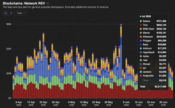Screen dimensions: 175x108
Task: Click the info icon beside Network REV title
Action: pyautogui.click(x=48, y=3)
